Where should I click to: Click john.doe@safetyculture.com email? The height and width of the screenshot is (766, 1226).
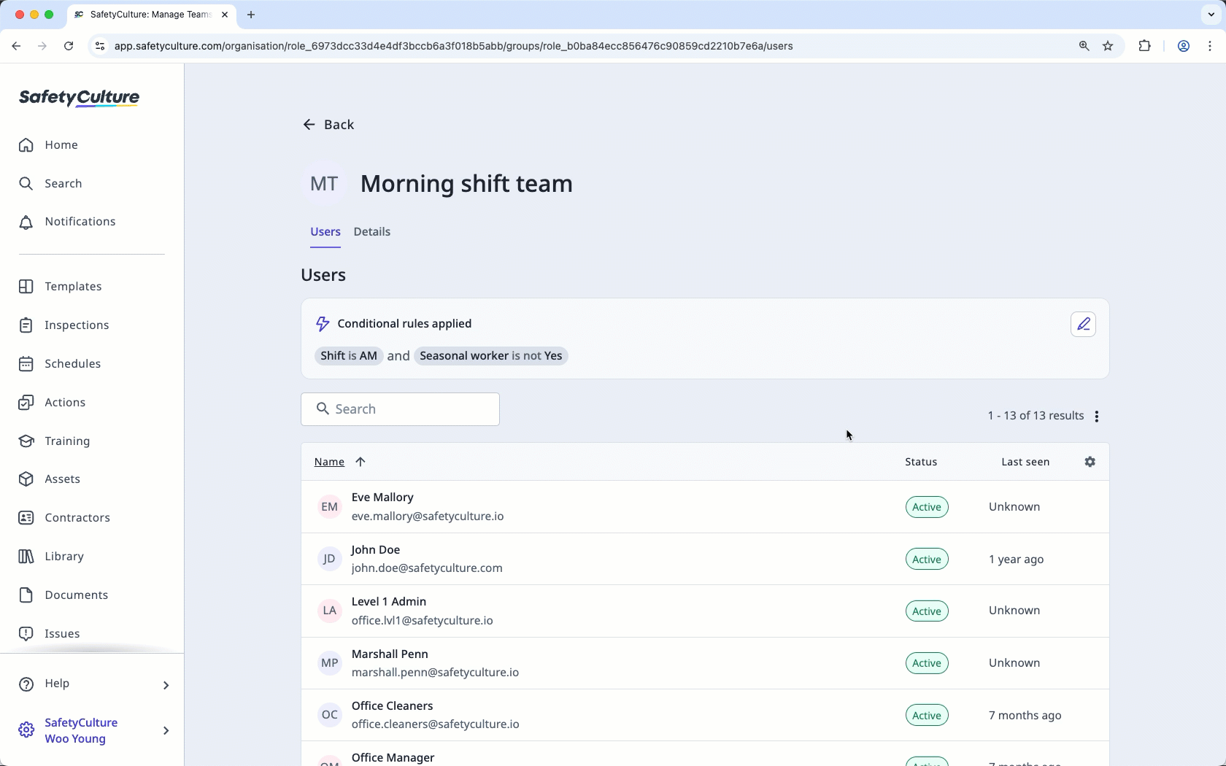(x=427, y=568)
